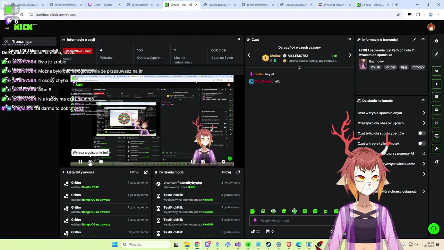Pop out the Informacje o sesji panel
The image size is (444, 250).
[238, 40]
